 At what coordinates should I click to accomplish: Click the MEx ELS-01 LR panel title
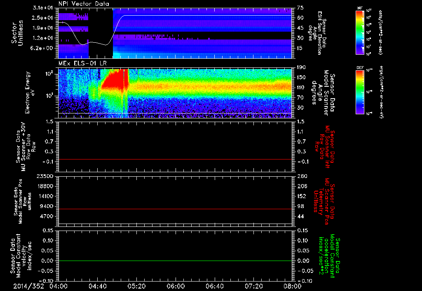click(82, 64)
